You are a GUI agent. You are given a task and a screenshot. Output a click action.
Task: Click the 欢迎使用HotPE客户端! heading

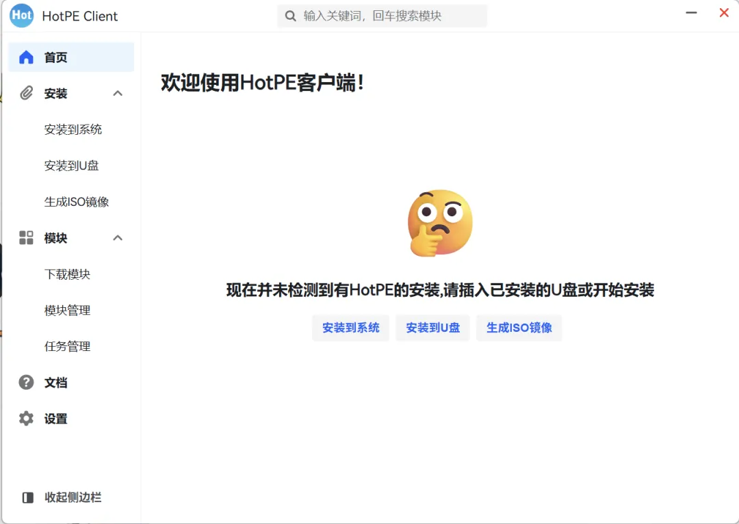[263, 83]
